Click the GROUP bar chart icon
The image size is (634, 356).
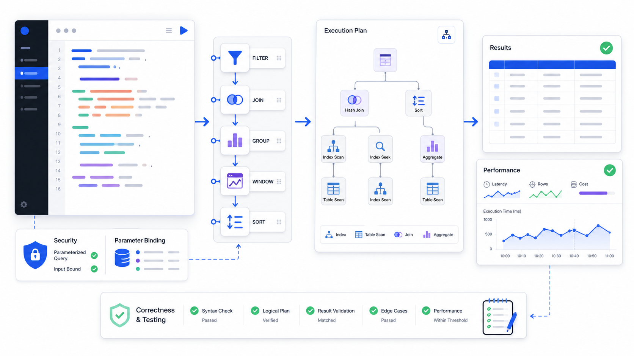(x=235, y=140)
